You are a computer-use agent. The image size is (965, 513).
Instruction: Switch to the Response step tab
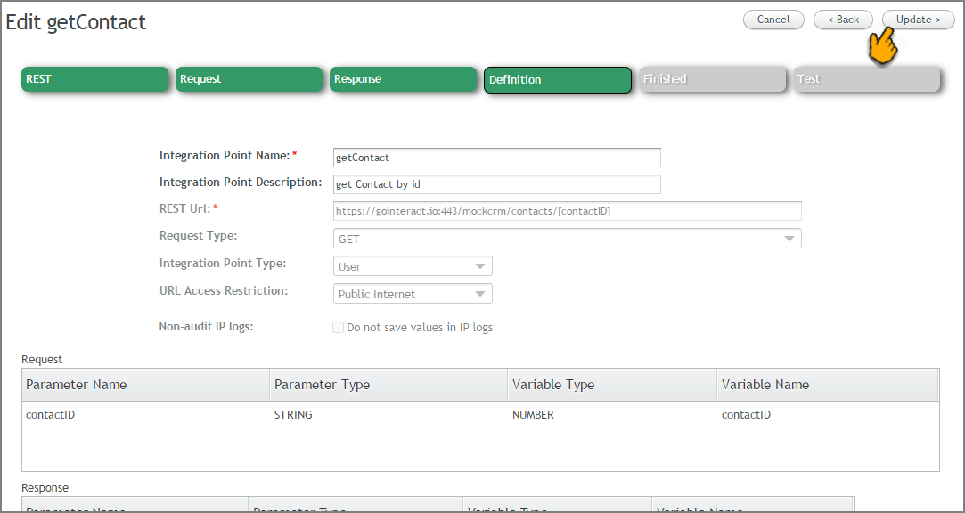403,79
